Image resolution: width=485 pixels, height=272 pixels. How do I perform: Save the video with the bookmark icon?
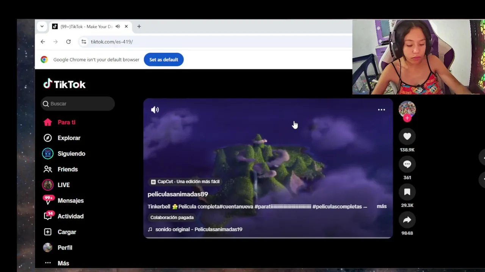(407, 192)
